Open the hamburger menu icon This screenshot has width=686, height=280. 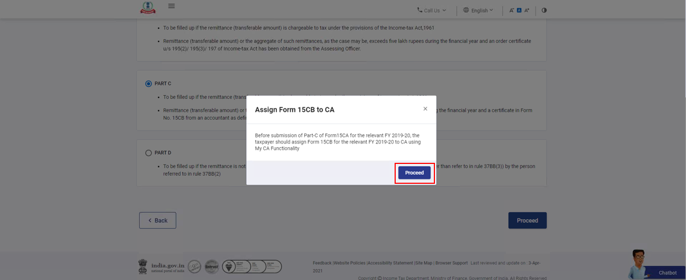pyautogui.click(x=171, y=6)
